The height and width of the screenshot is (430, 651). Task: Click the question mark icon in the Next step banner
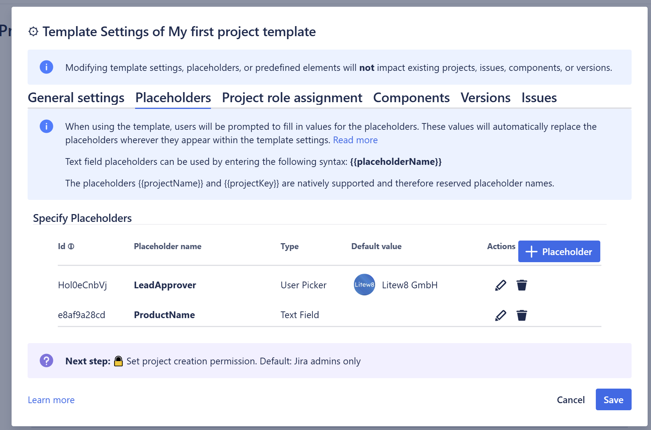pyautogui.click(x=46, y=361)
